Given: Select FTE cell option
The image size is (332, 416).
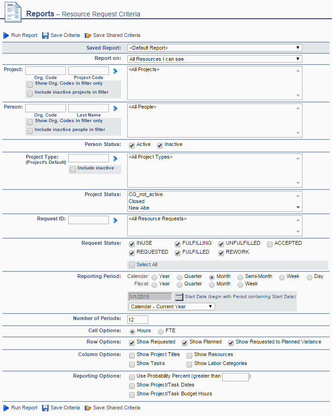Looking at the screenshot, I should [161, 332].
